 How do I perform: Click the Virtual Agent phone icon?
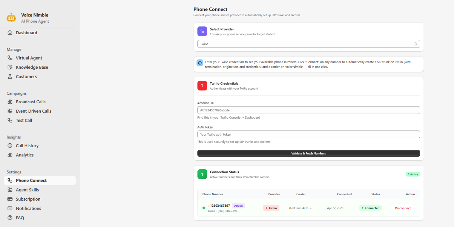[x=10, y=58]
